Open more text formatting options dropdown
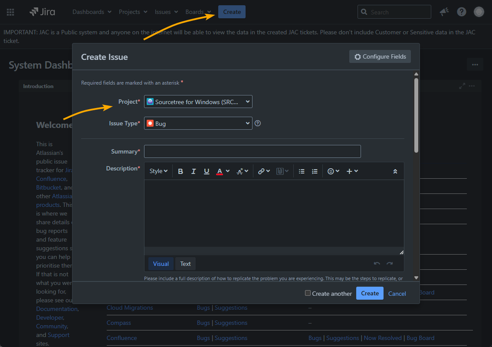 [242, 171]
